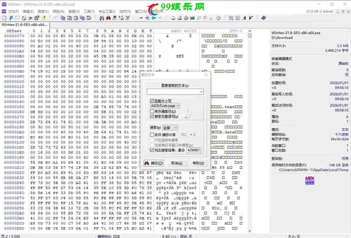Click the 8 Bit (+) interpreter in status bar
Viewport: 351px width, 238px height.
[x=169, y=236]
